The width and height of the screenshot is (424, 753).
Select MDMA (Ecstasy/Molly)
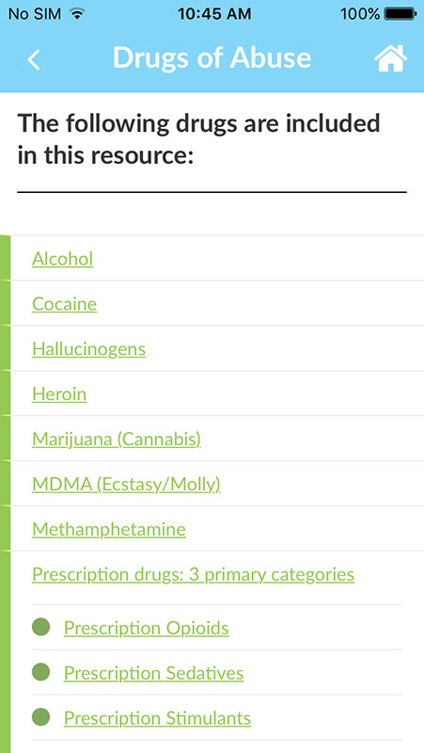coord(126,485)
